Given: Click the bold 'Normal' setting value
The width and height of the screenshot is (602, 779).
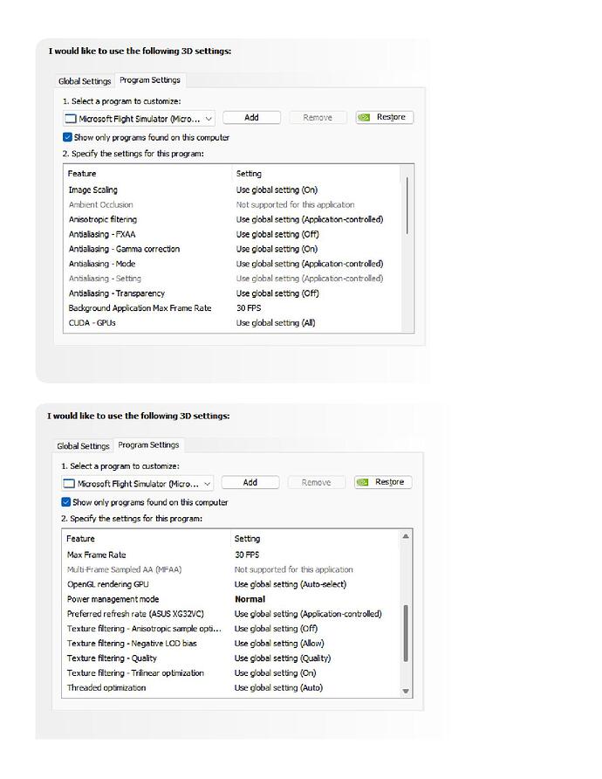Looking at the screenshot, I should tap(250, 599).
